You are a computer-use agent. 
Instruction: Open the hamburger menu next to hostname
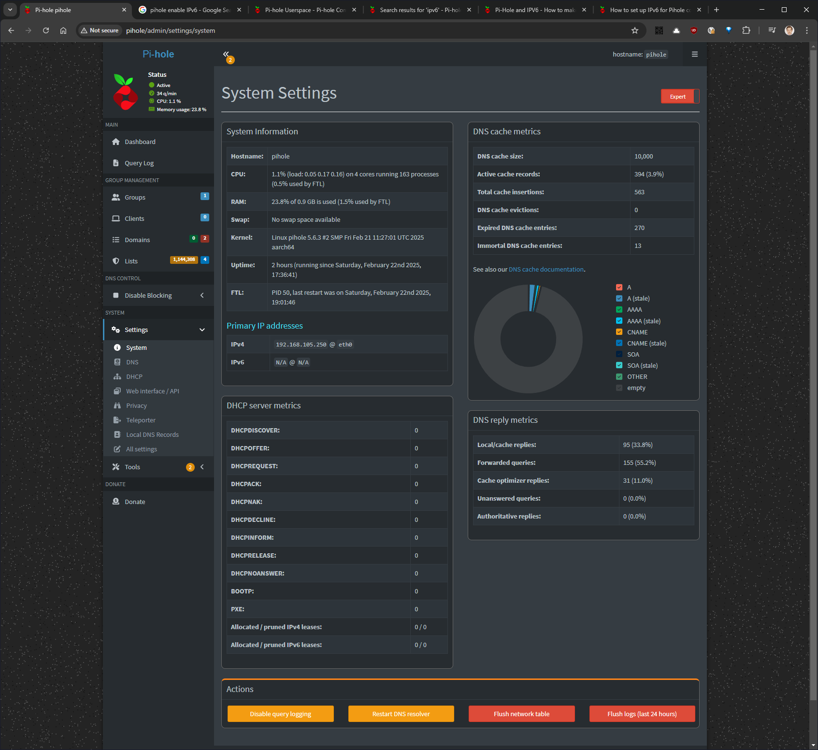click(694, 54)
